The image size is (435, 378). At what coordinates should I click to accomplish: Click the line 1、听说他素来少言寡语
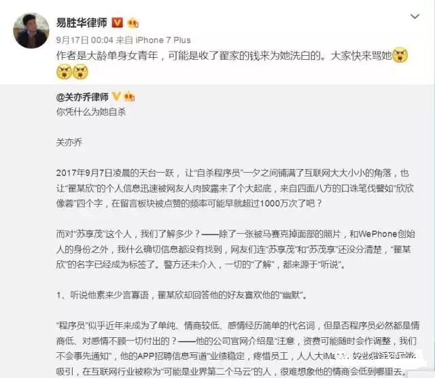[x=183, y=295]
